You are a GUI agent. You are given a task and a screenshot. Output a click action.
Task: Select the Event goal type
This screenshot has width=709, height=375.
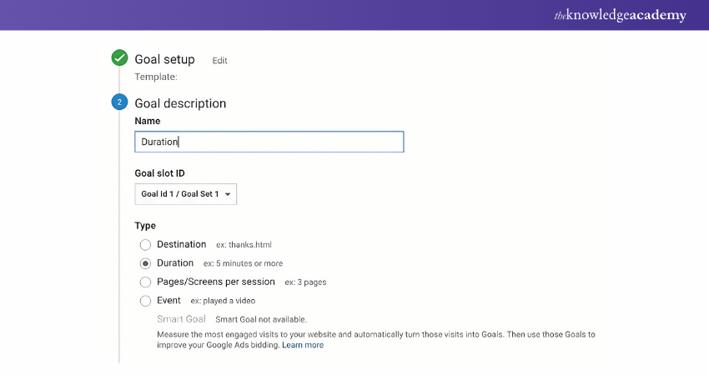(146, 301)
